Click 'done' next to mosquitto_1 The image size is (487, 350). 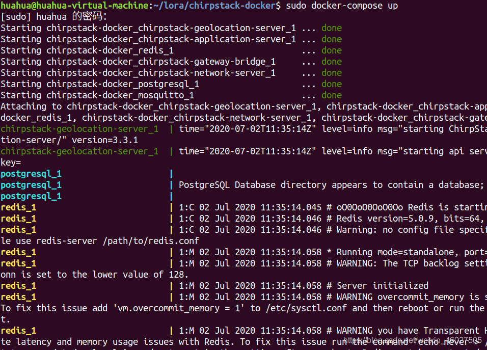point(332,95)
